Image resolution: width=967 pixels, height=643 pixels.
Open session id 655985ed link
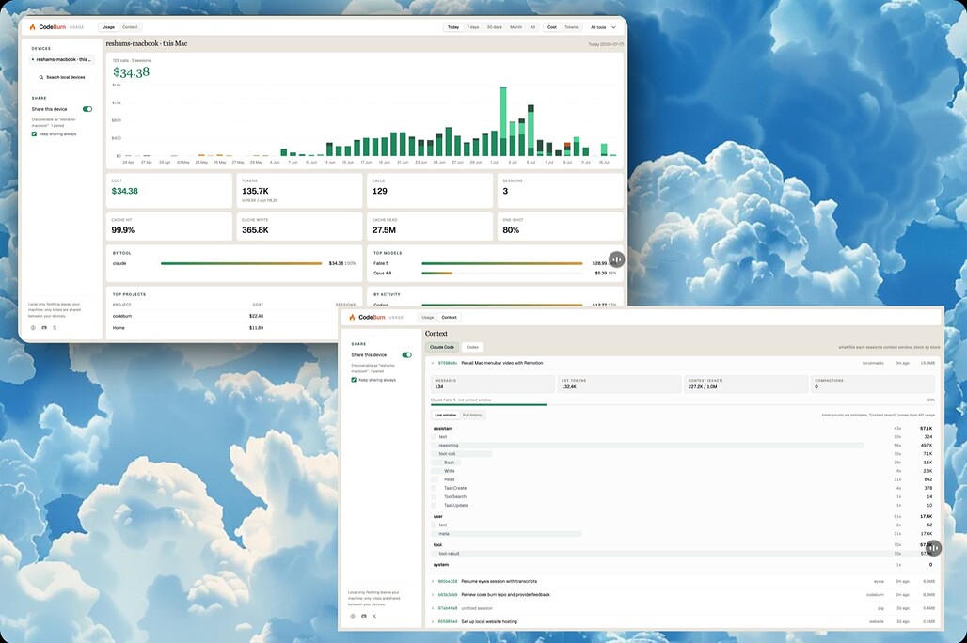click(448, 622)
